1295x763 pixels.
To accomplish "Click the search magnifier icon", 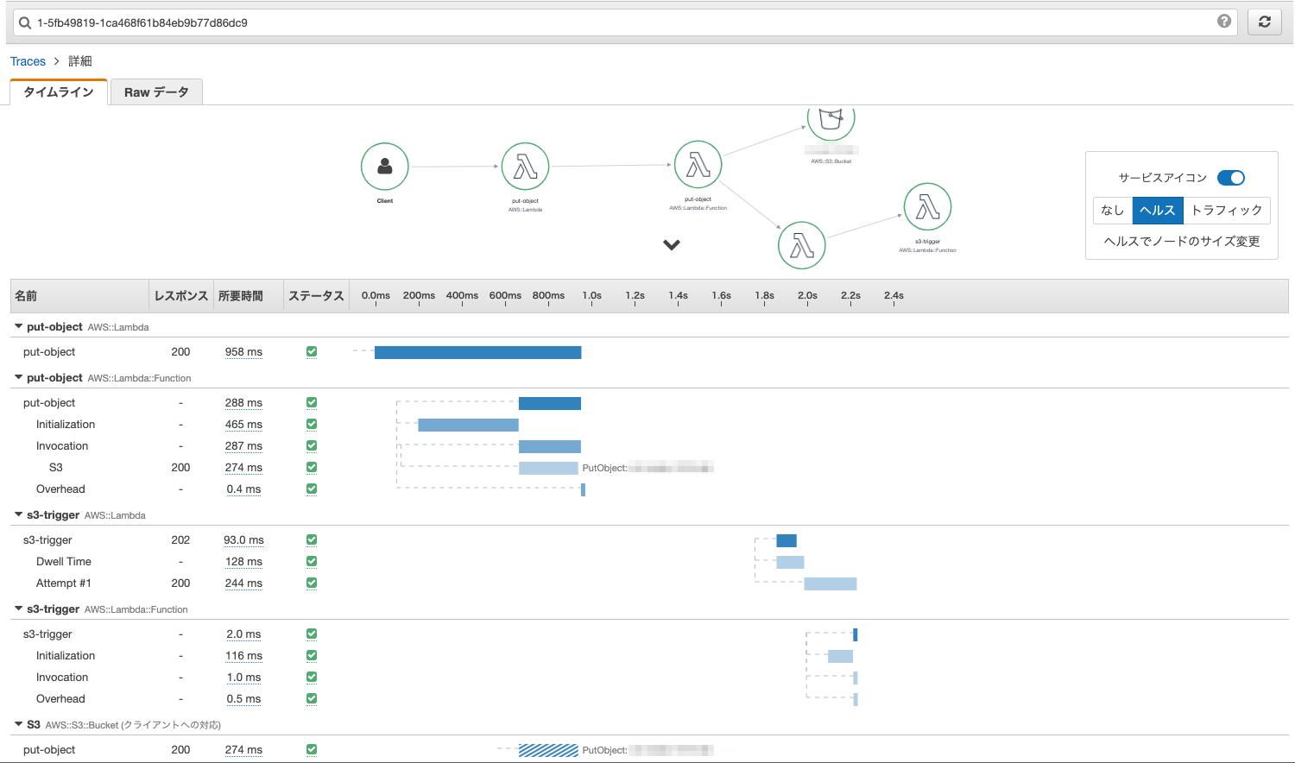I will click(x=25, y=23).
